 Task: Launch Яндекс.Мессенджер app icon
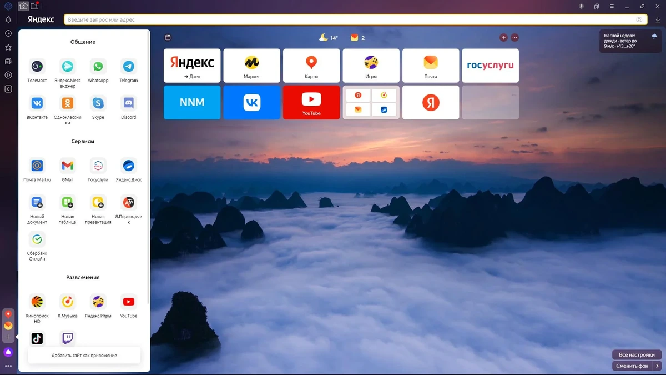point(68,67)
